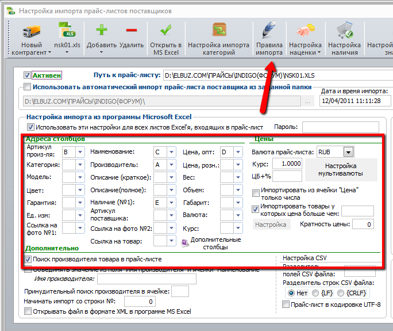Click the Путь к прайс-листу field
This screenshot has height=331, width=393.
pos(278,75)
